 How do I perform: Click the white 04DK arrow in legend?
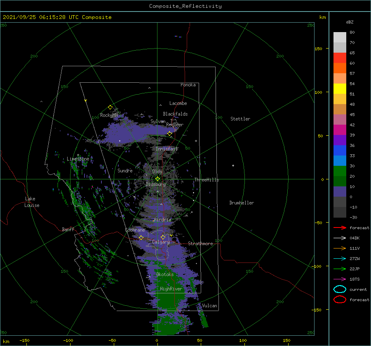tap(340, 238)
